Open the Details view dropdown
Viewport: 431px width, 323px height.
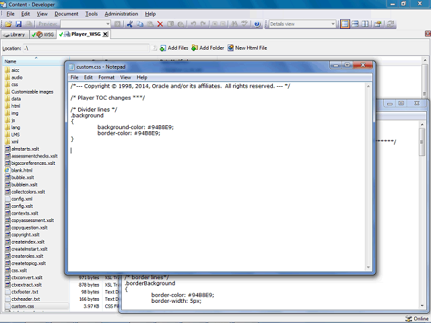[x=333, y=24]
